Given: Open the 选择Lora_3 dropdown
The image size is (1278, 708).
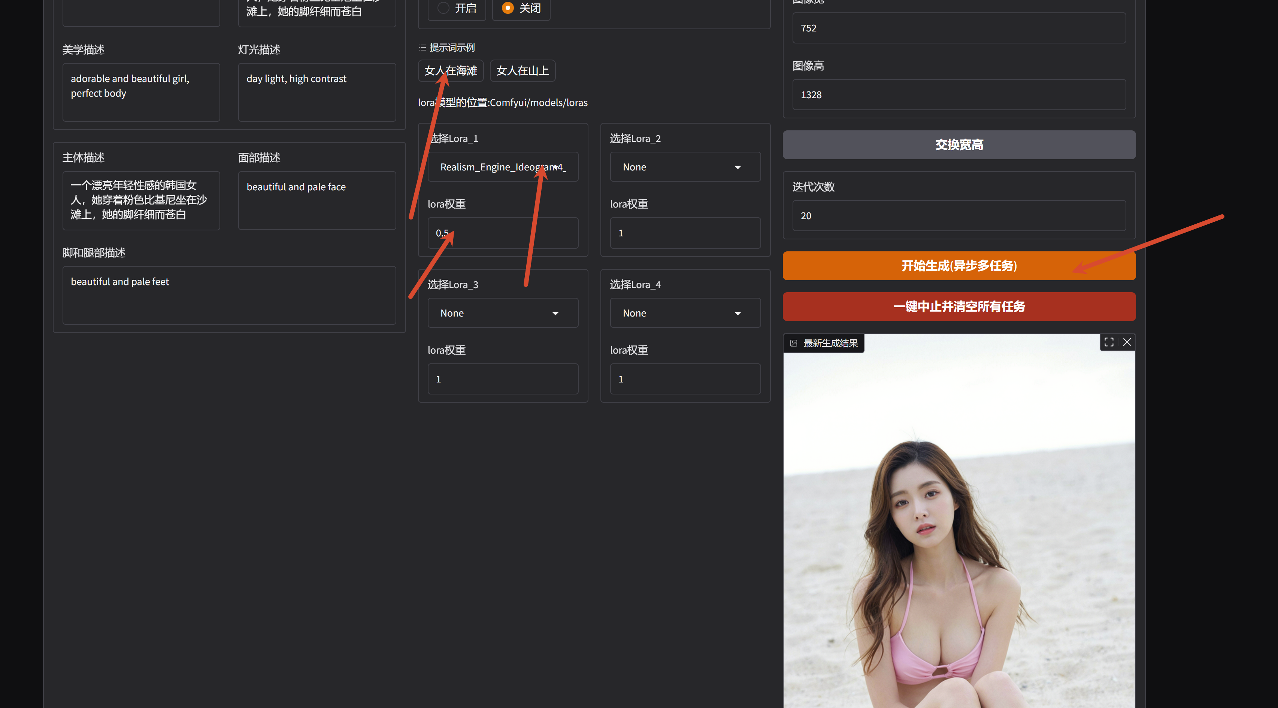Looking at the screenshot, I should (503, 313).
